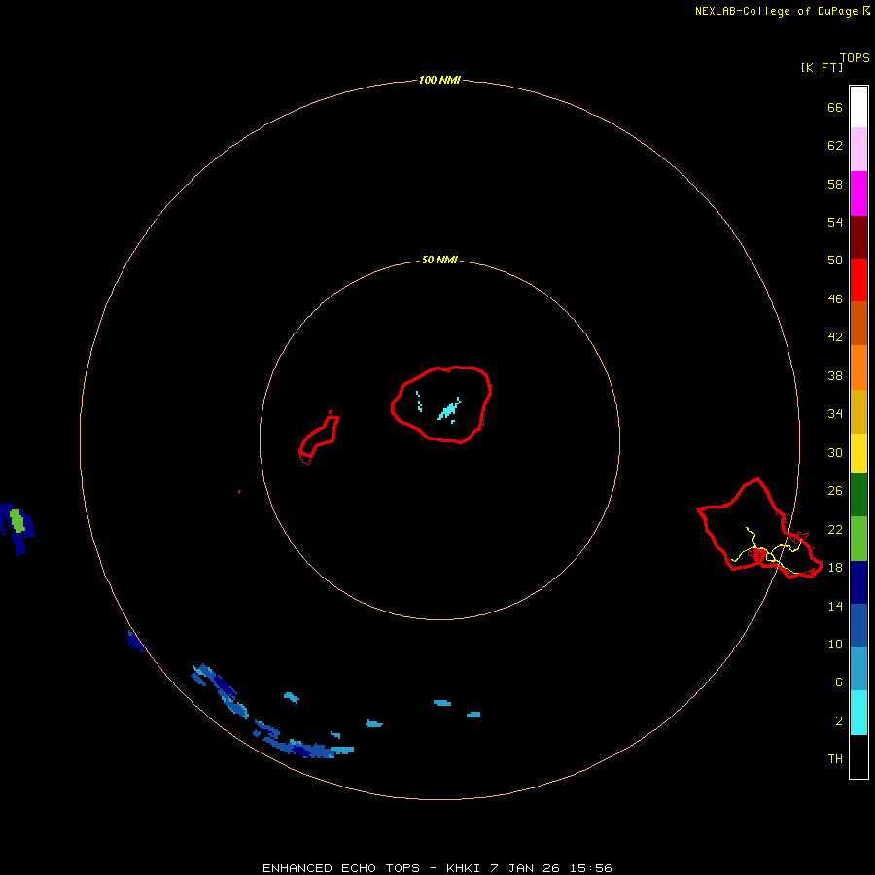Image resolution: width=875 pixels, height=875 pixels.
Task: Click the medium blue legend swatch
Action: tap(858, 625)
